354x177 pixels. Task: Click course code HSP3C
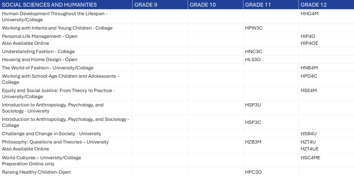[253, 122]
